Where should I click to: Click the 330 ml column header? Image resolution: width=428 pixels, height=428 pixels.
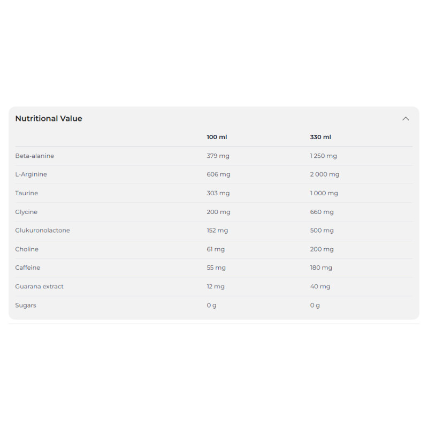click(x=320, y=137)
